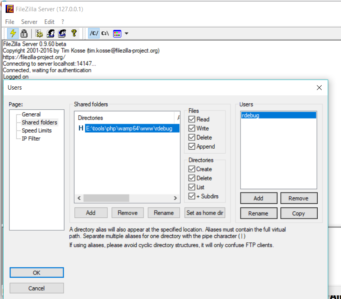Viewport: 341px width, 299px height.
Task: Click Copy under Users list
Action: point(299,213)
